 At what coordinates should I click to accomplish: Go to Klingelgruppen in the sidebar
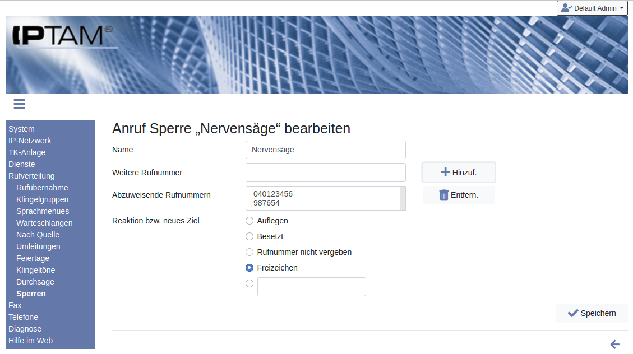[x=43, y=199]
